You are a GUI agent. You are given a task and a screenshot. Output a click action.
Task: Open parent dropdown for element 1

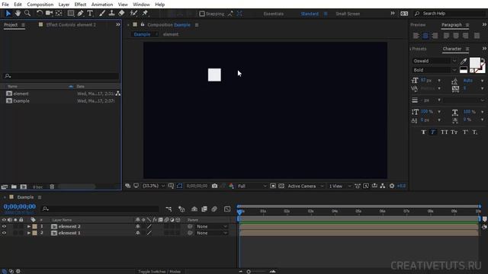tap(212, 233)
